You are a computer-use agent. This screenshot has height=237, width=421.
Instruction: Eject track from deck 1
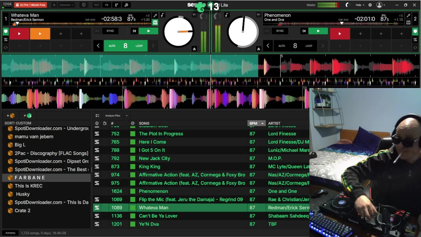click(x=194, y=49)
